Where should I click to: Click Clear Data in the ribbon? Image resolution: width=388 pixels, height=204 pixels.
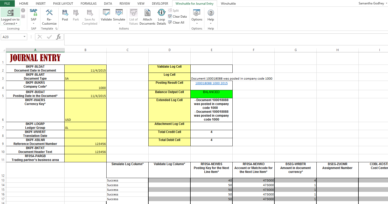click(177, 16)
